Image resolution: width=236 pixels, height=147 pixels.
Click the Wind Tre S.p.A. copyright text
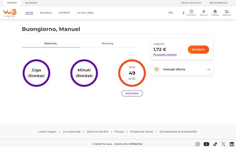(x=117, y=144)
